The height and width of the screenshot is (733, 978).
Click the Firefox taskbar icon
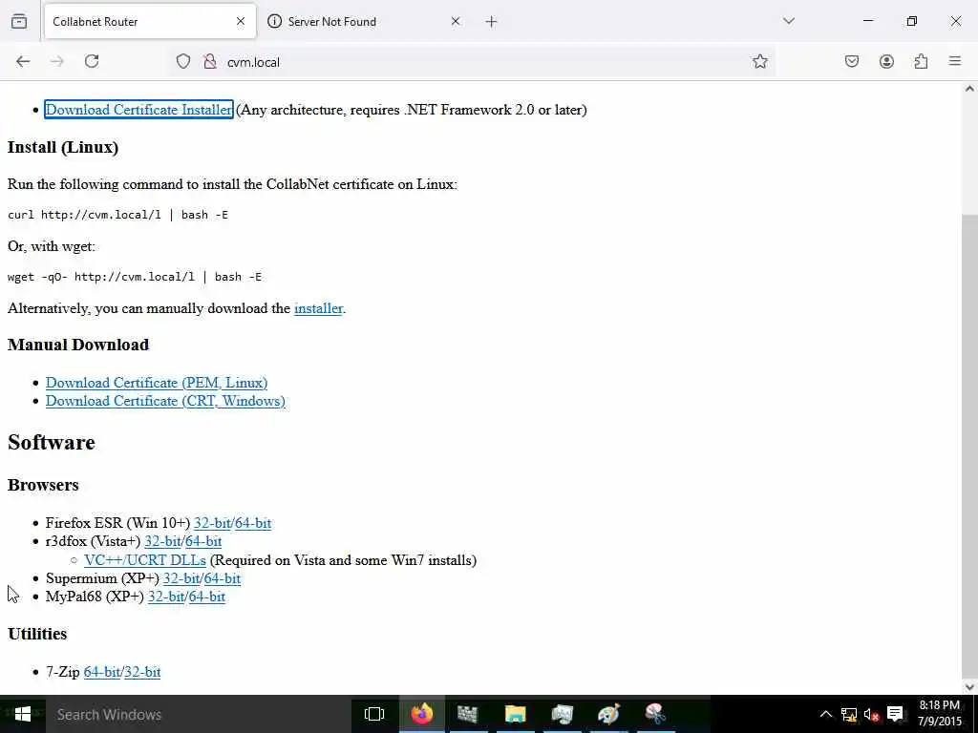click(x=421, y=714)
